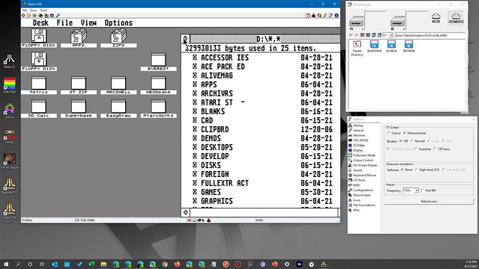479x269 pixels.
Task: Click the drive A icon in Disk Manager
Action: [356, 22]
